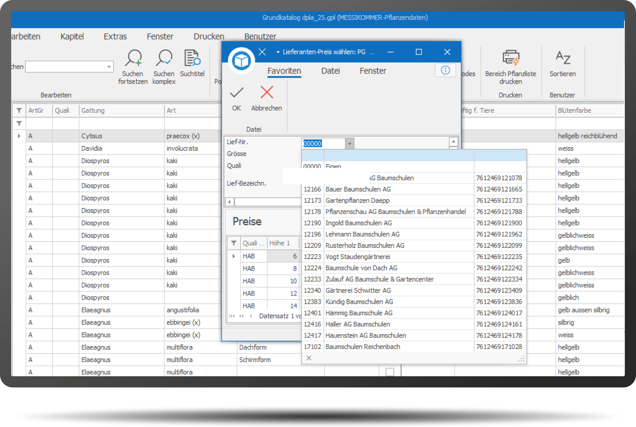This screenshot has width=636, height=427.
Task: Click Quali column header in main grid
Action: [65, 110]
